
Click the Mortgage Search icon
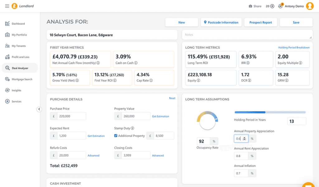pos(7,79)
